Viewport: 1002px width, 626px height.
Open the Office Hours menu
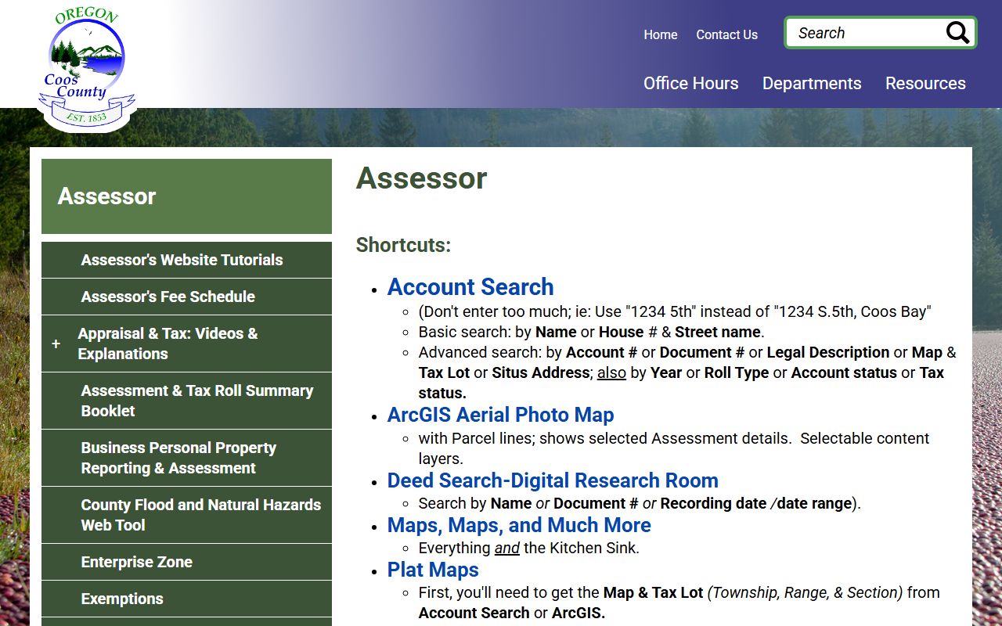click(690, 83)
